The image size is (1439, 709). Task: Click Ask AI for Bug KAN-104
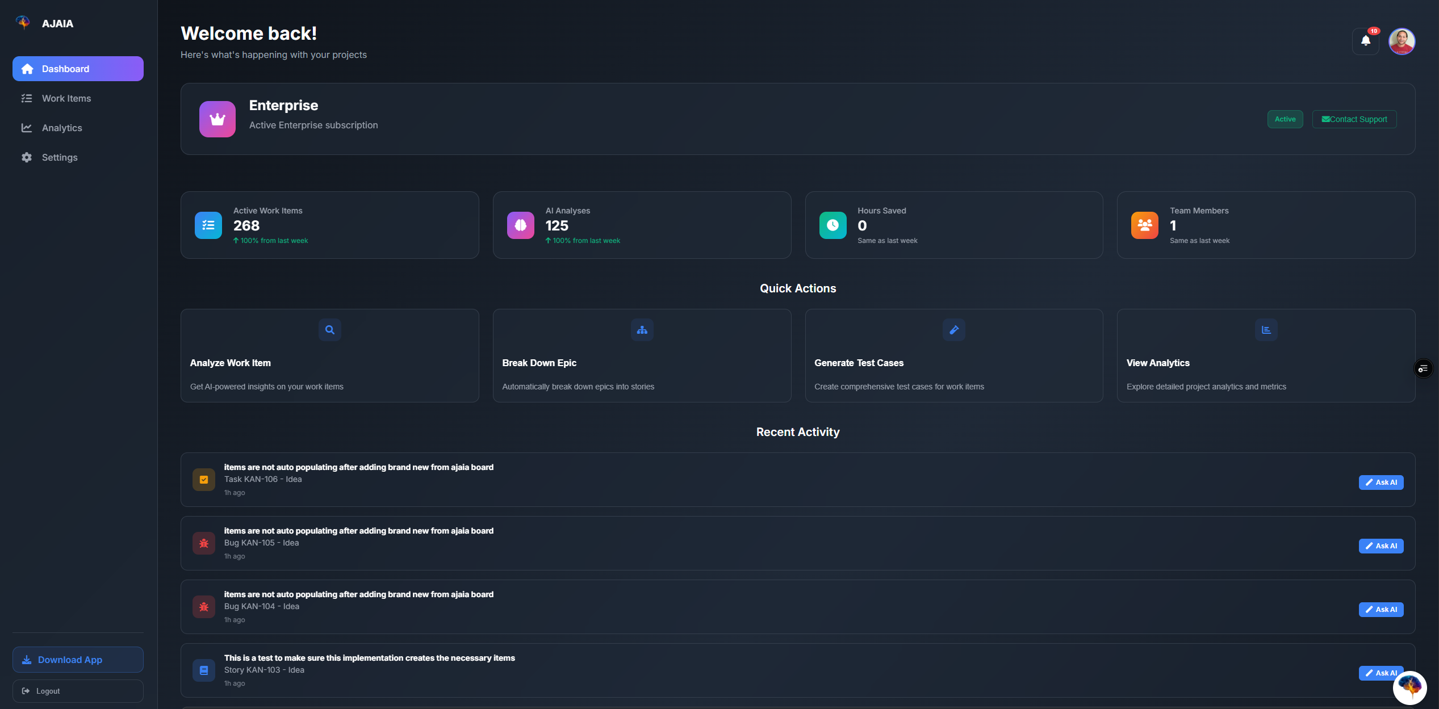coord(1381,610)
